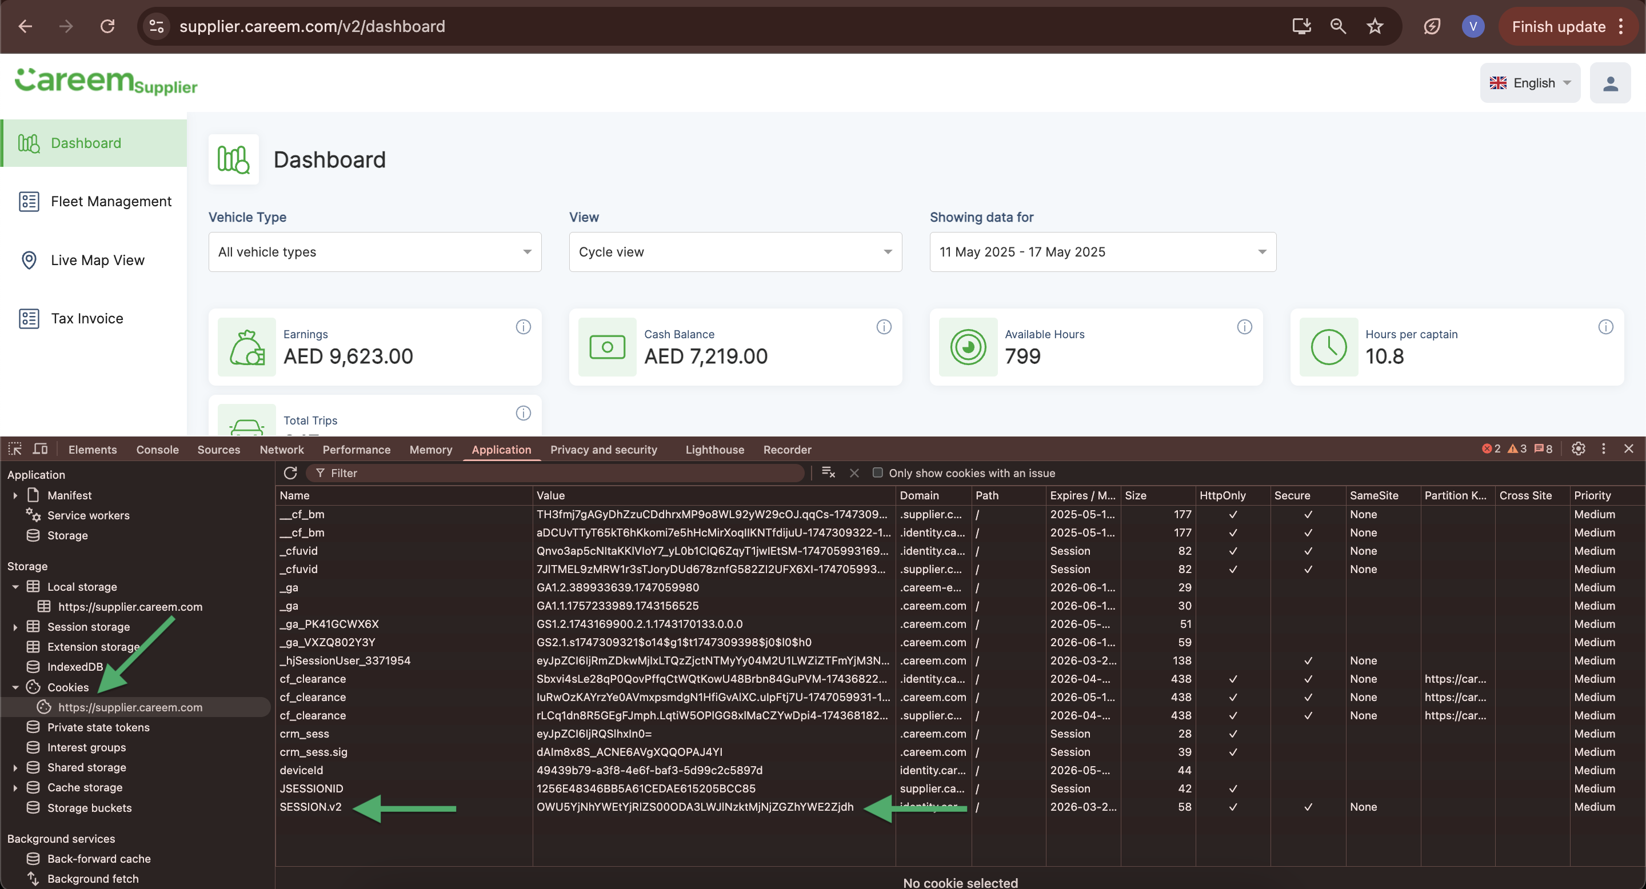Select the deviceId cookie row

[x=960, y=770]
